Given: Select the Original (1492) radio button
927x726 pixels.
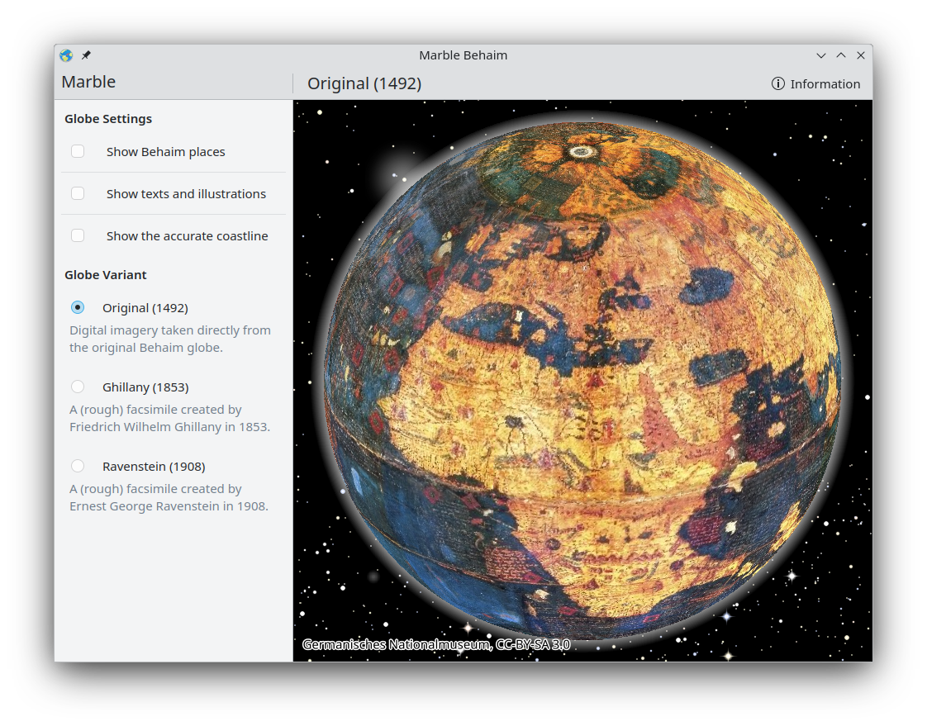Looking at the screenshot, I should point(78,307).
